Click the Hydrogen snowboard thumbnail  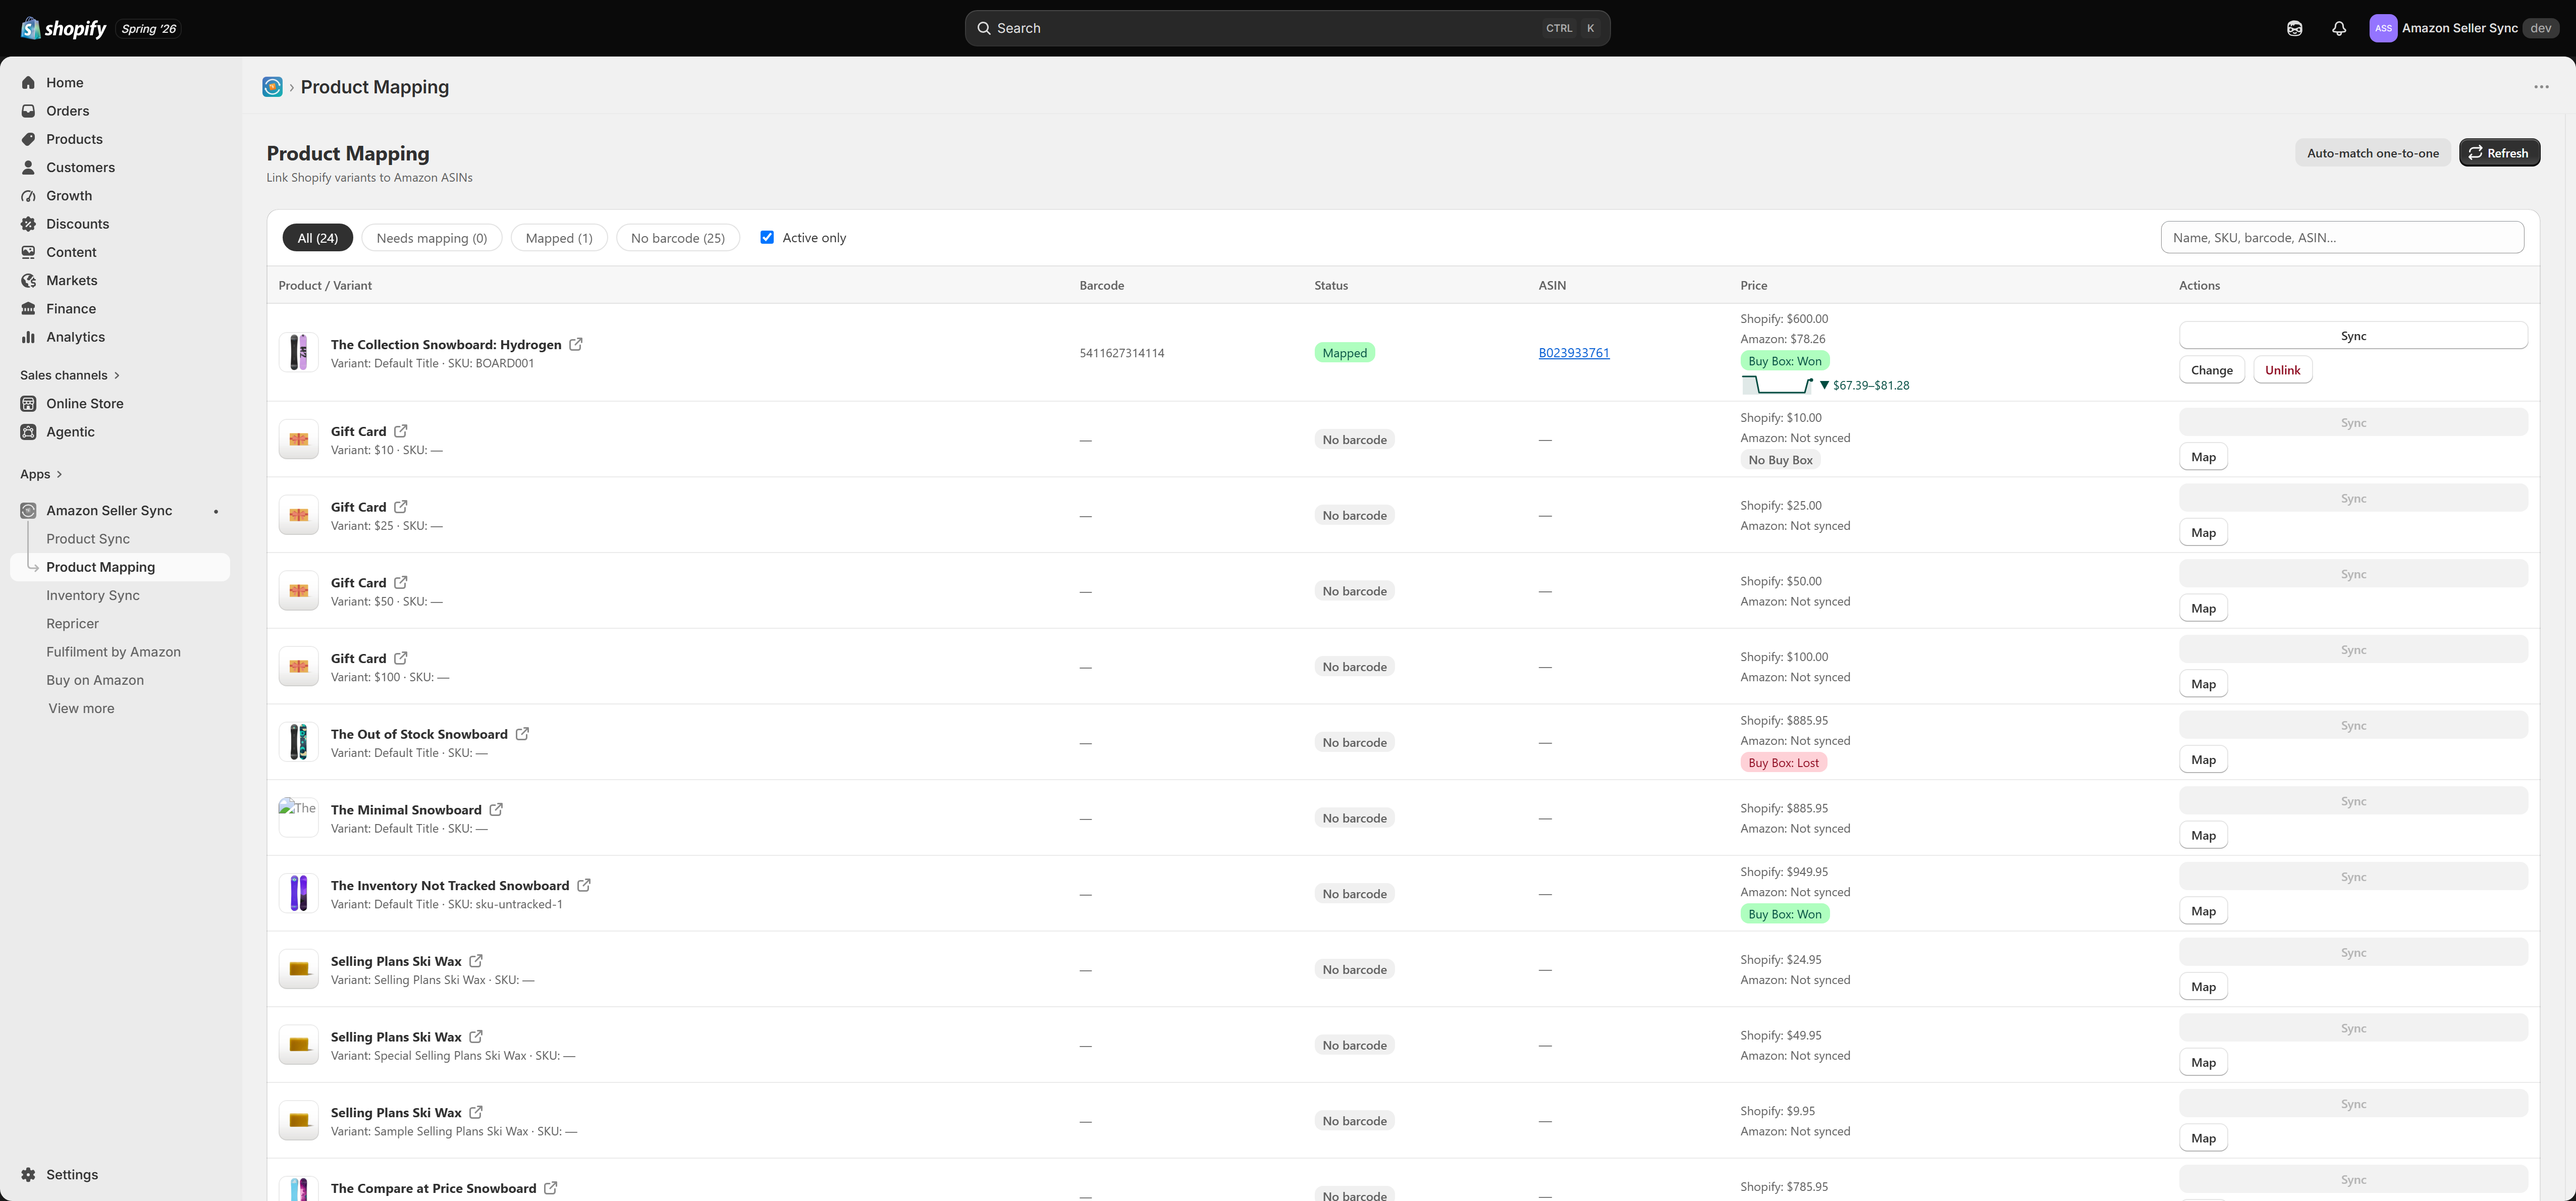point(298,353)
